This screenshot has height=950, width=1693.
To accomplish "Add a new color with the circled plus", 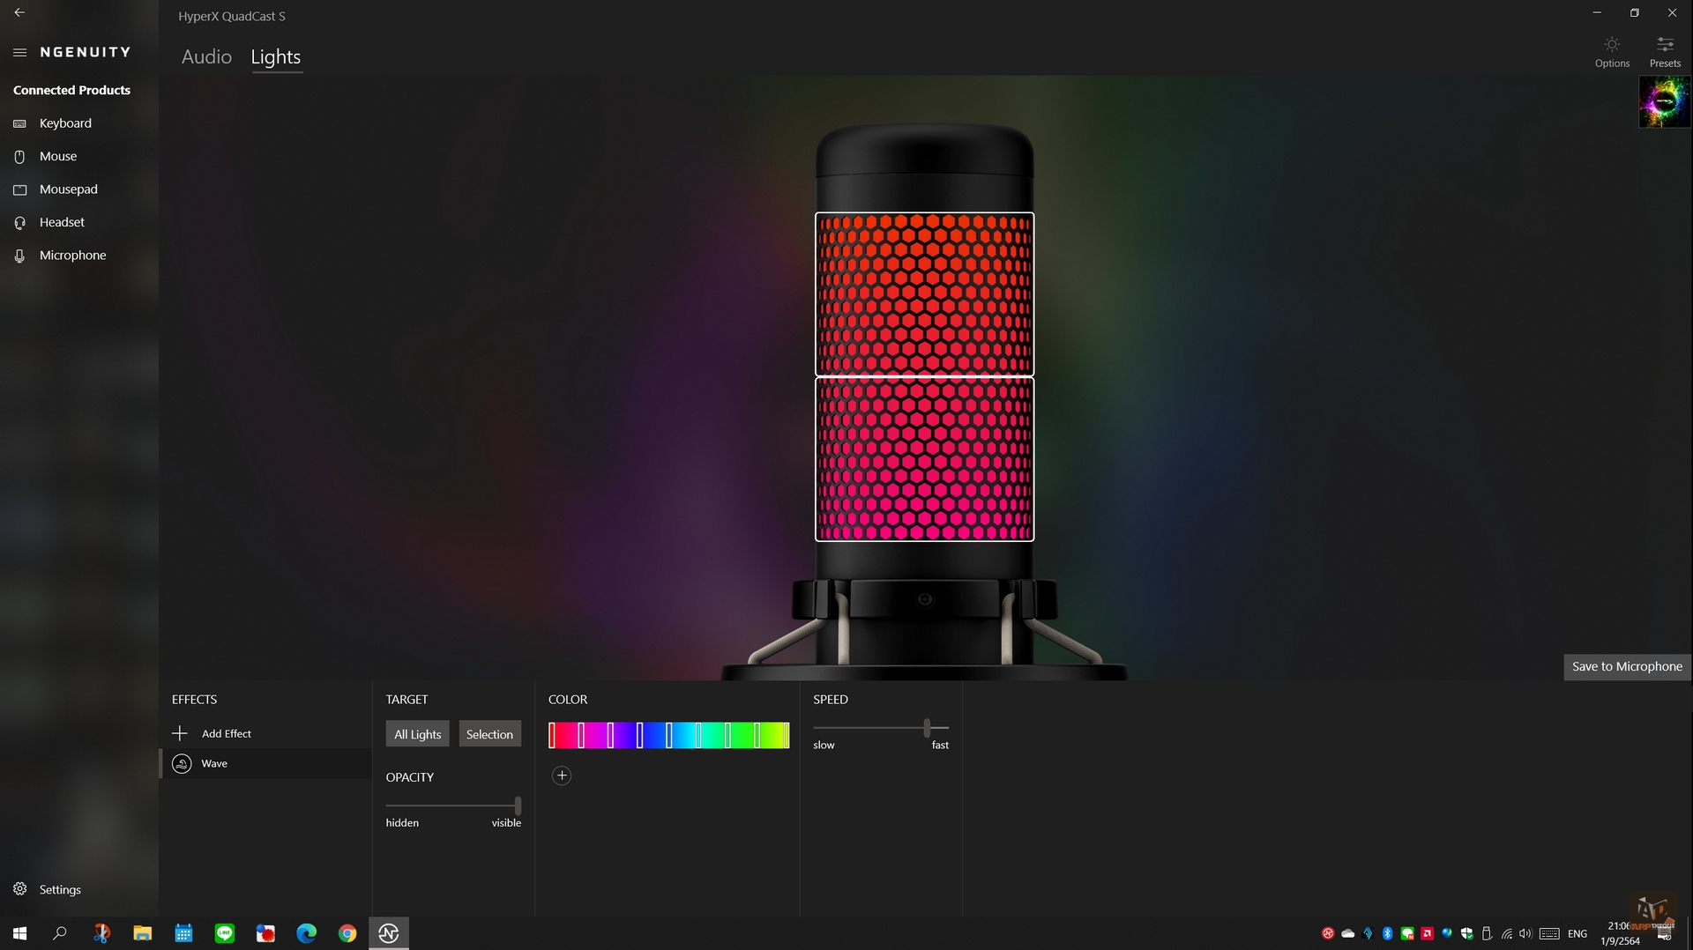I will pyautogui.click(x=562, y=776).
